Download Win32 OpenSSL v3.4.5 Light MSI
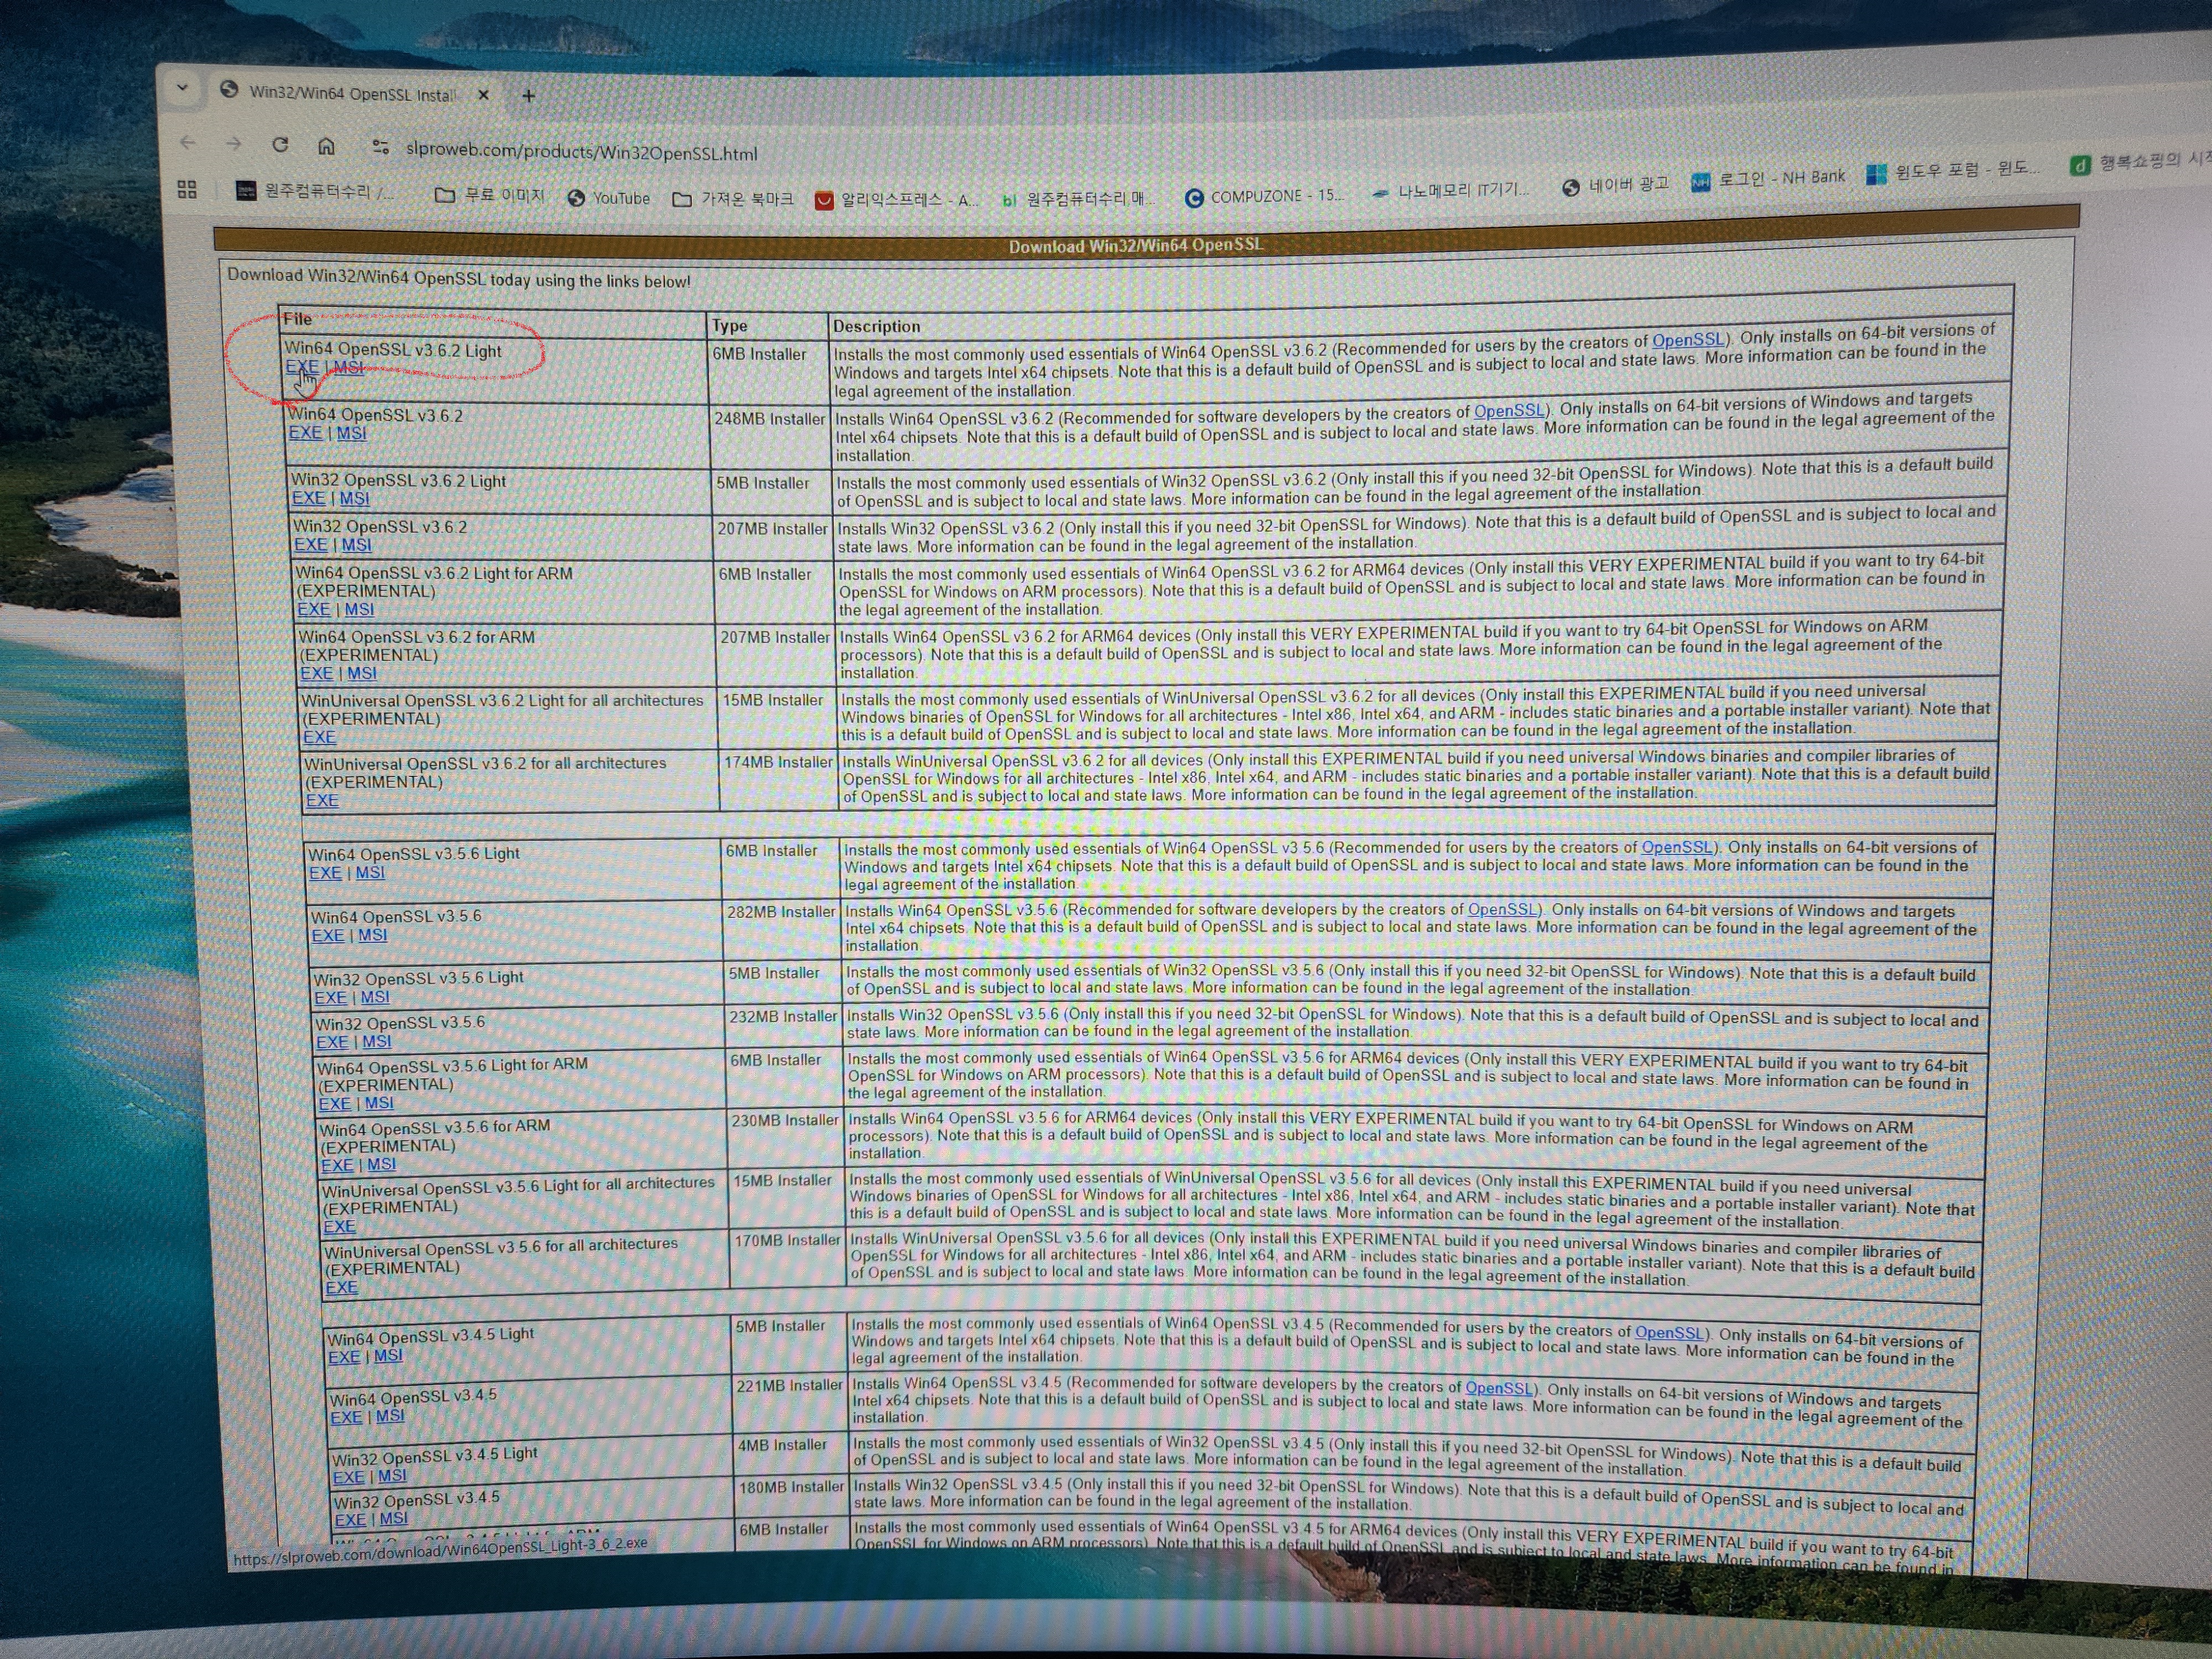 [392, 1476]
